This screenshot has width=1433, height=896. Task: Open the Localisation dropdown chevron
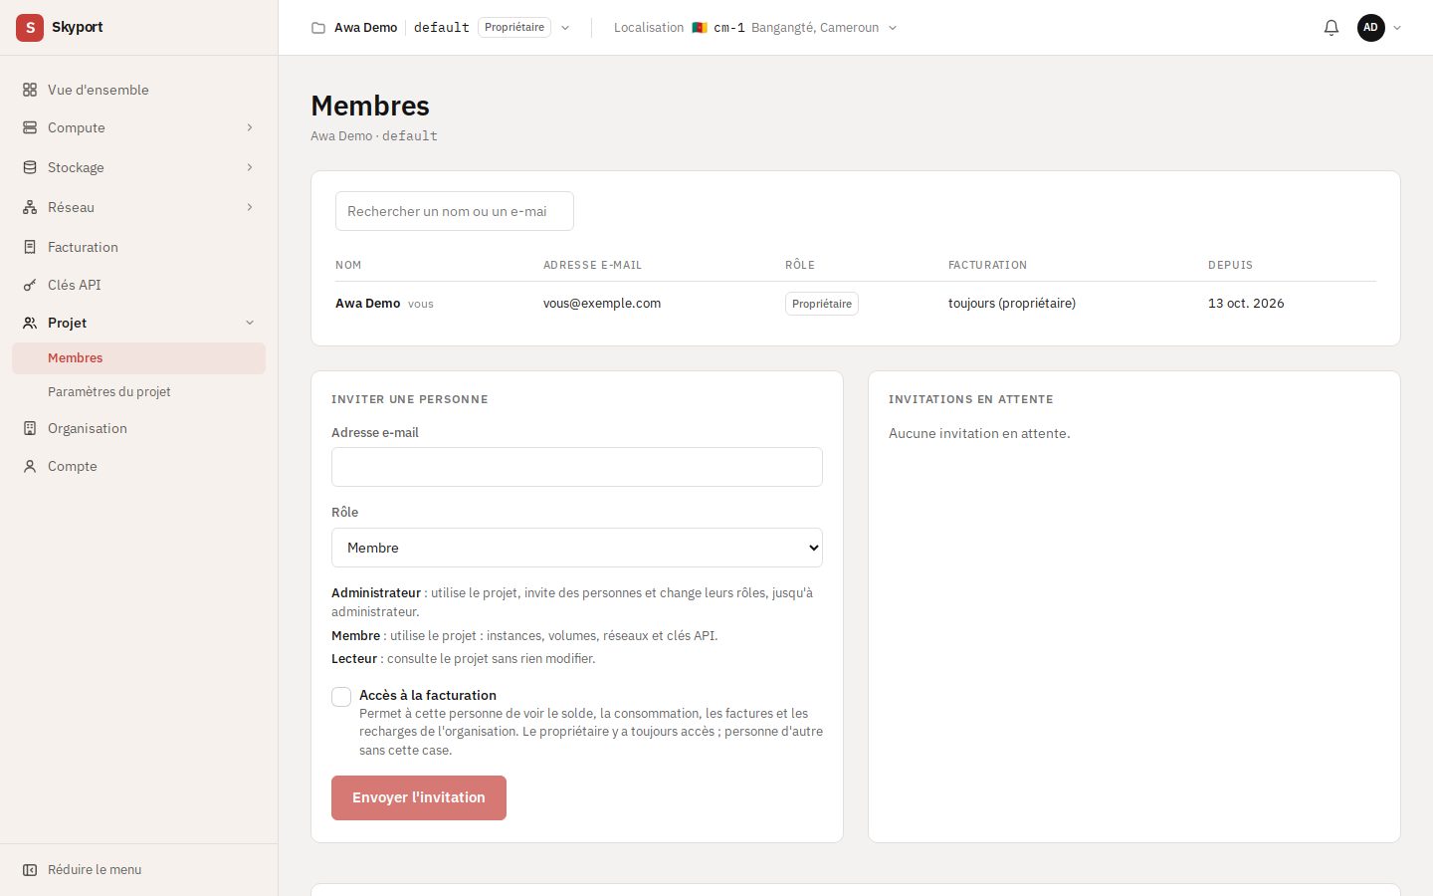(893, 28)
